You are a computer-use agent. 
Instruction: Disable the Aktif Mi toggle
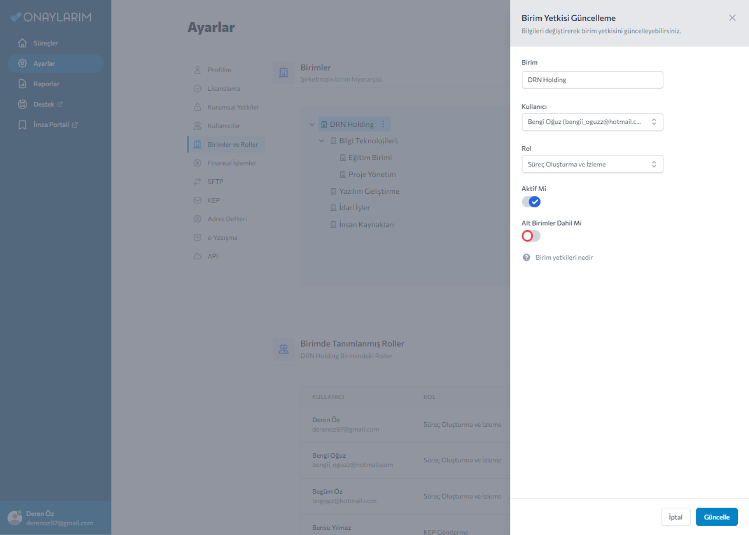tap(531, 202)
